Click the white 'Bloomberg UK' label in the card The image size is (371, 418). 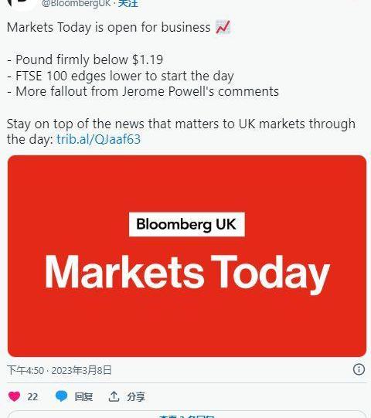(x=187, y=224)
